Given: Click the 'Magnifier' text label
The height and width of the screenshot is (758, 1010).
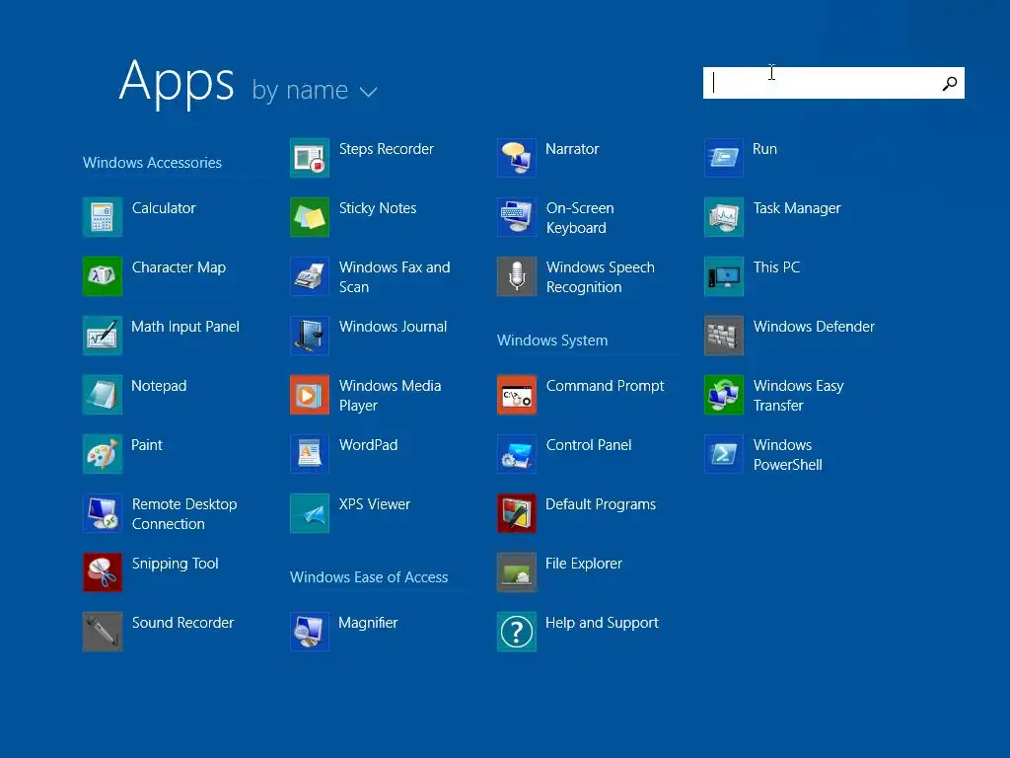Looking at the screenshot, I should 369,624.
